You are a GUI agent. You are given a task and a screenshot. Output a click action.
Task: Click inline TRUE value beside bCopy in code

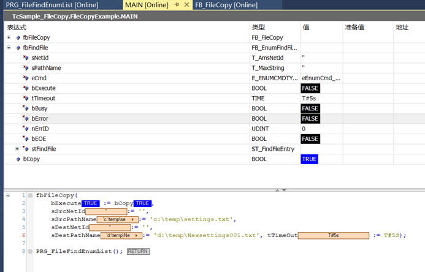tap(142, 203)
